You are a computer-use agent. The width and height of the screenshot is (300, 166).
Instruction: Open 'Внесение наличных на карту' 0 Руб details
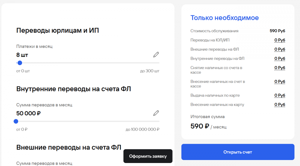(x=280, y=105)
